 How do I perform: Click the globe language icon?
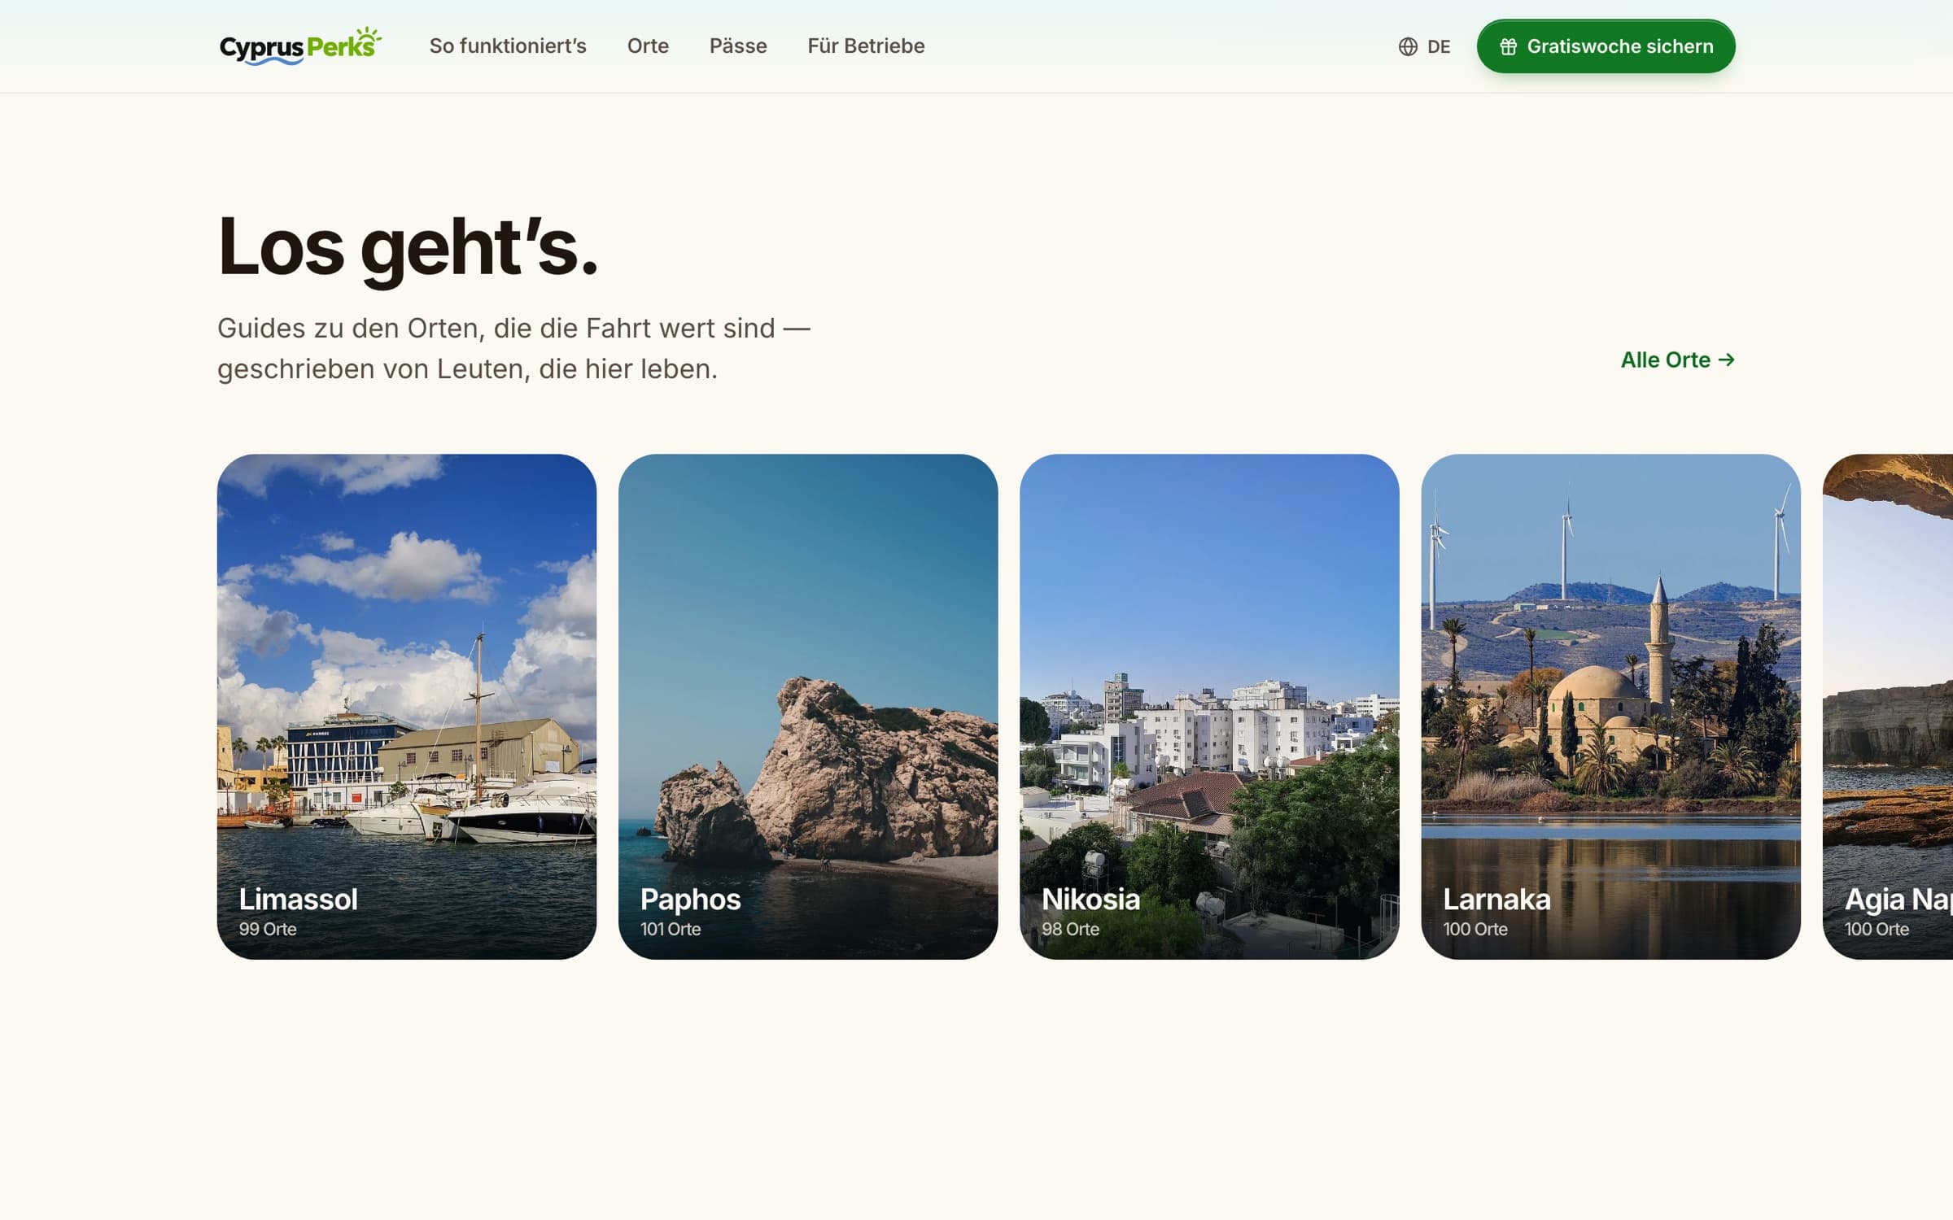click(x=1408, y=46)
